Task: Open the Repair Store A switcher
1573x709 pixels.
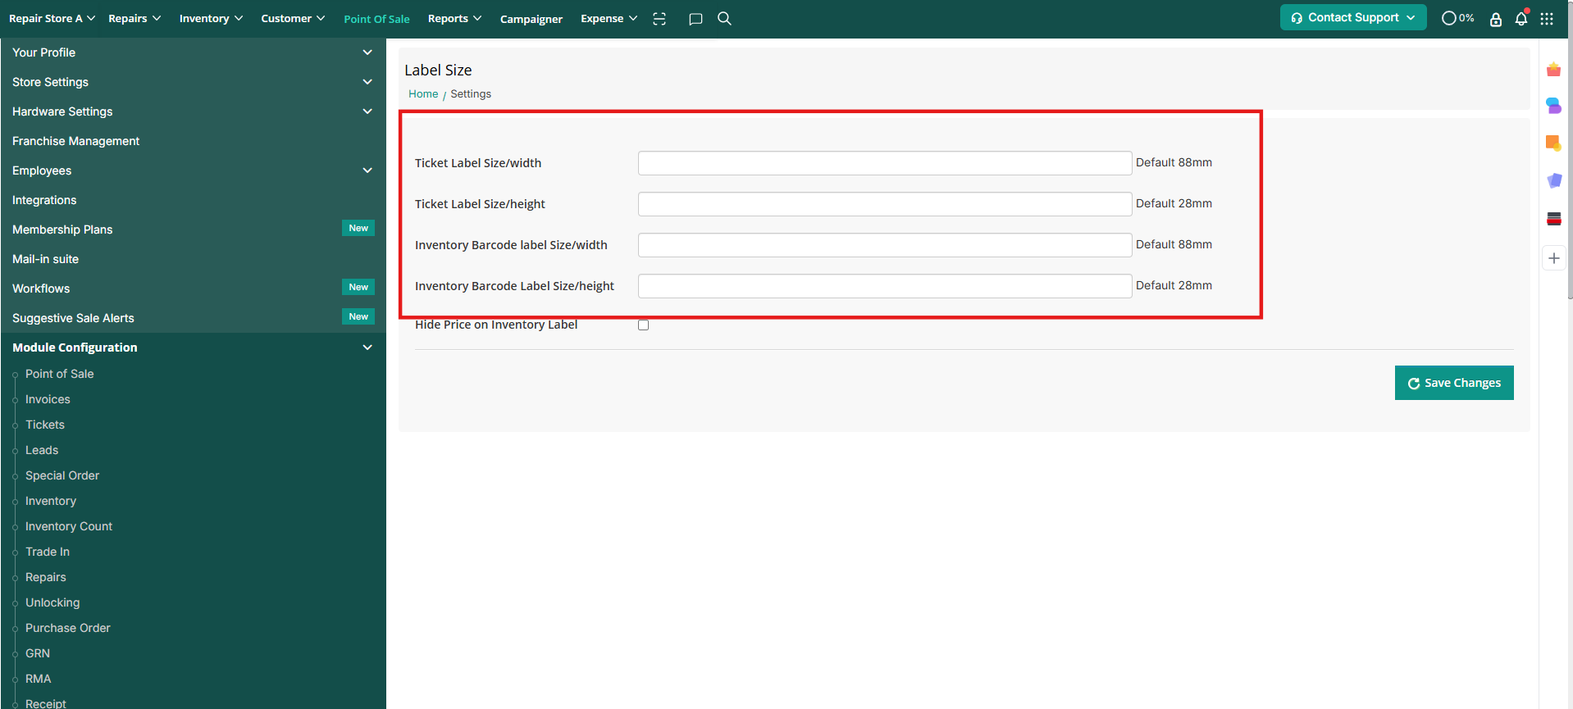Action: [x=52, y=18]
